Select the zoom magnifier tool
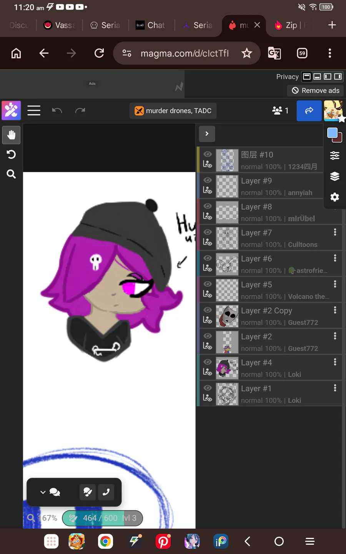The width and height of the screenshot is (346, 554). 11,174
